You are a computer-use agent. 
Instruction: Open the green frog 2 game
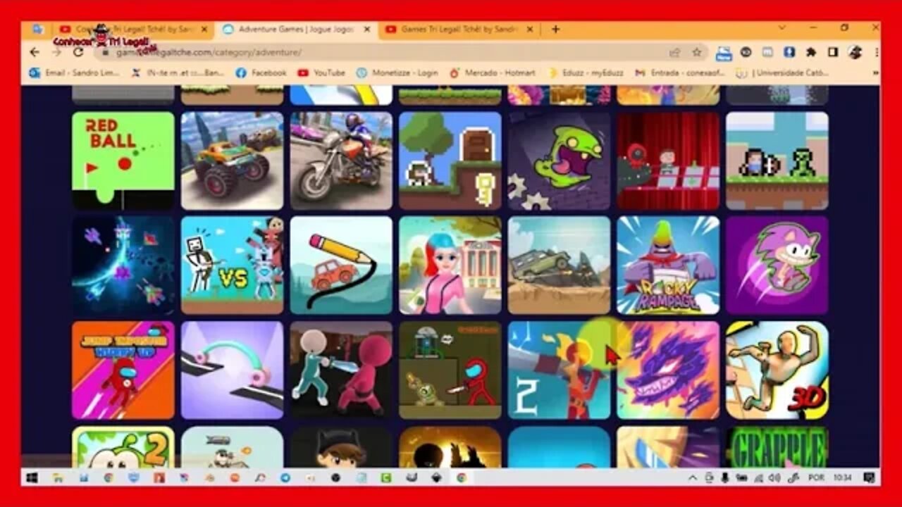[x=123, y=447]
